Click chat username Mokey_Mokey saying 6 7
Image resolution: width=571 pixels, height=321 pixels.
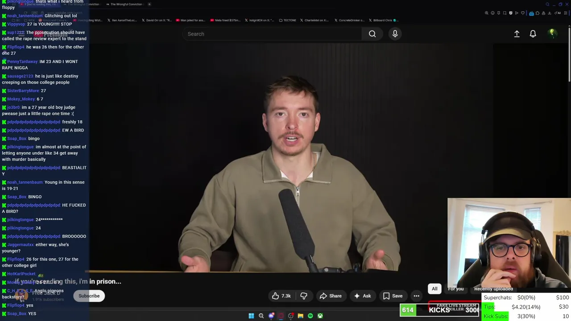coord(21,99)
